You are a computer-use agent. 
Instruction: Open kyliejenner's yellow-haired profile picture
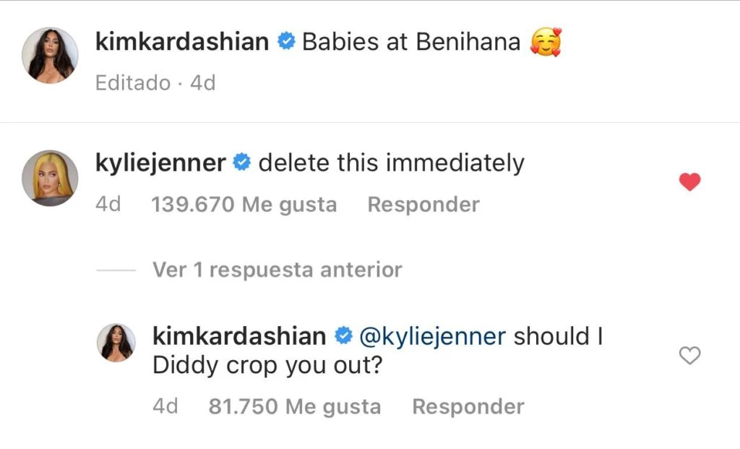[x=50, y=178]
